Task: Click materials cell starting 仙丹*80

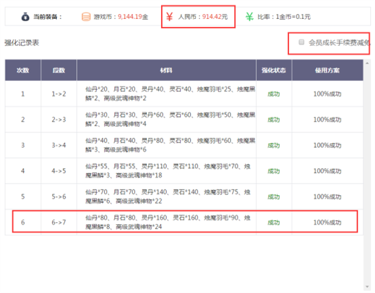Action: coord(167,222)
